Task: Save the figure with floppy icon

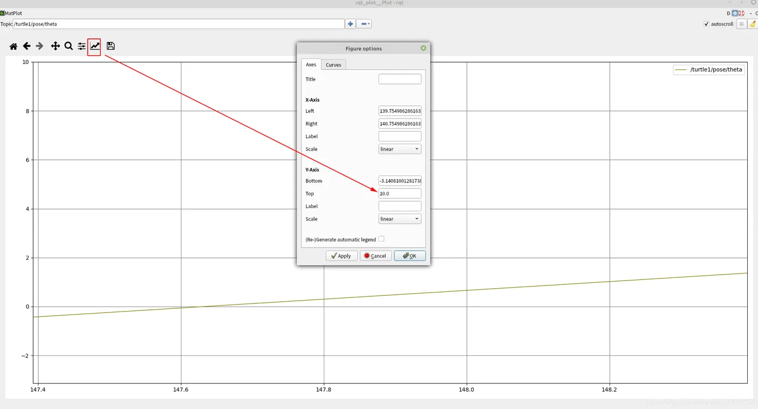Action: [x=110, y=46]
